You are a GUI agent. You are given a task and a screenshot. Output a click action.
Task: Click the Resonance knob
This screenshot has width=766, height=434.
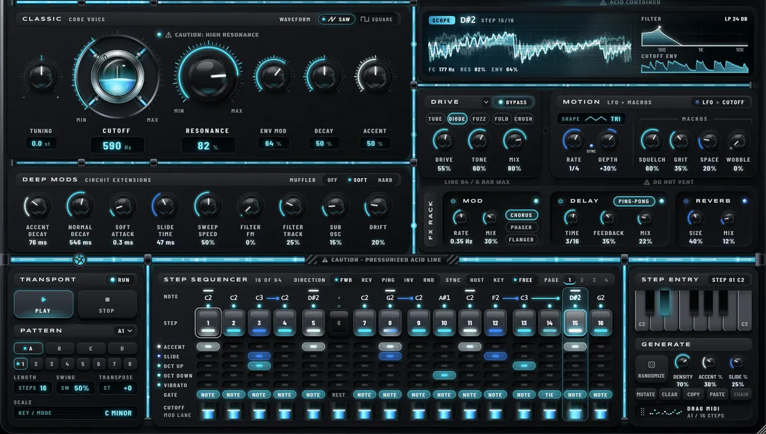click(207, 76)
